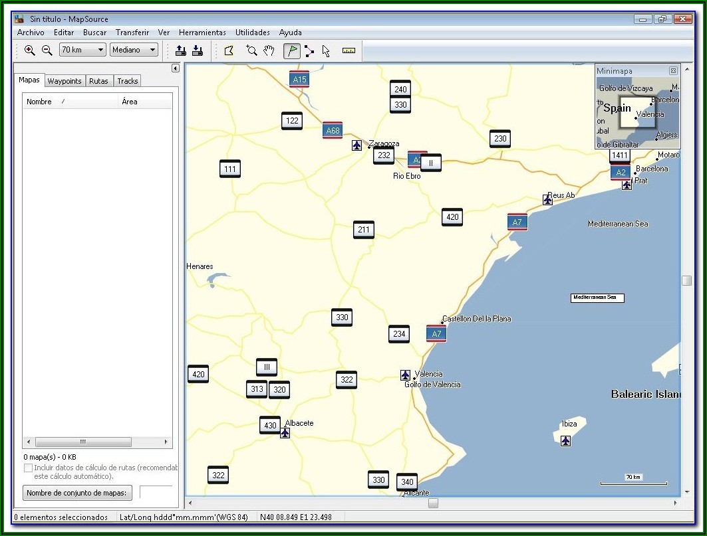Open the 70 km zoom scale dropdown
707x536 pixels.
100,50
